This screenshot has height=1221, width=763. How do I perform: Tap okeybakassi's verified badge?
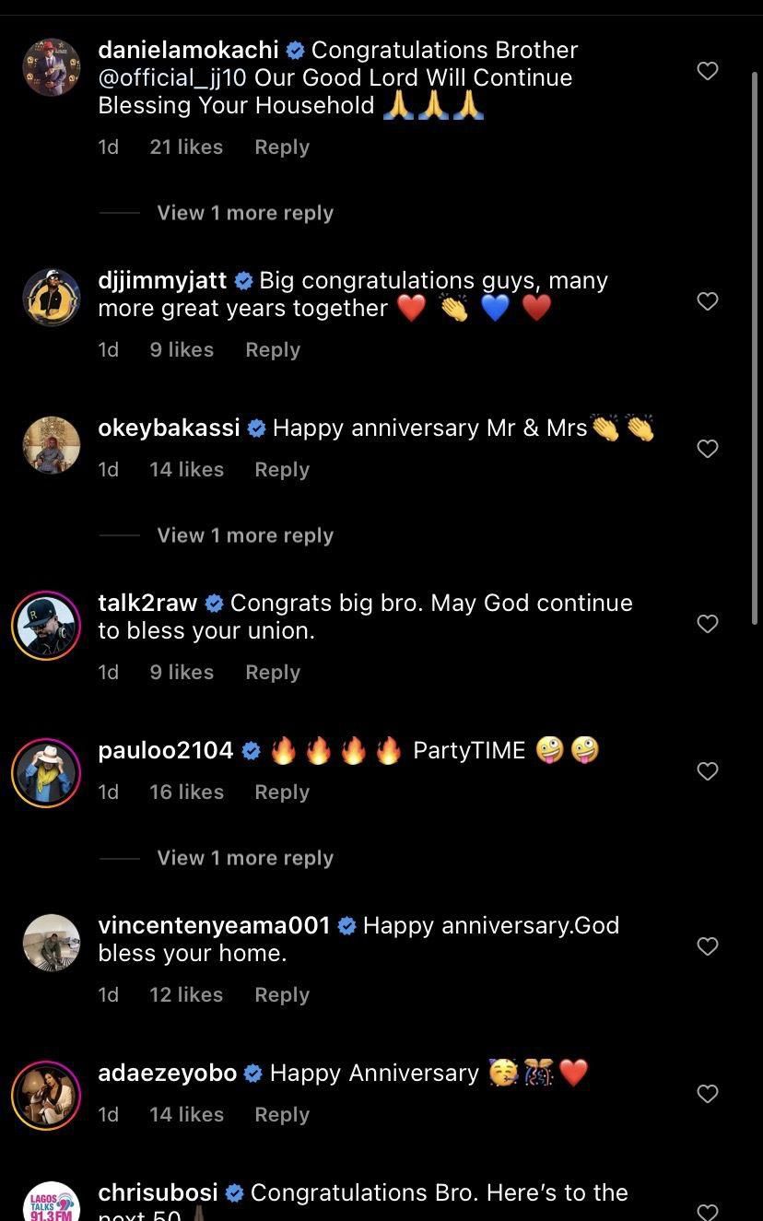click(x=256, y=428)
